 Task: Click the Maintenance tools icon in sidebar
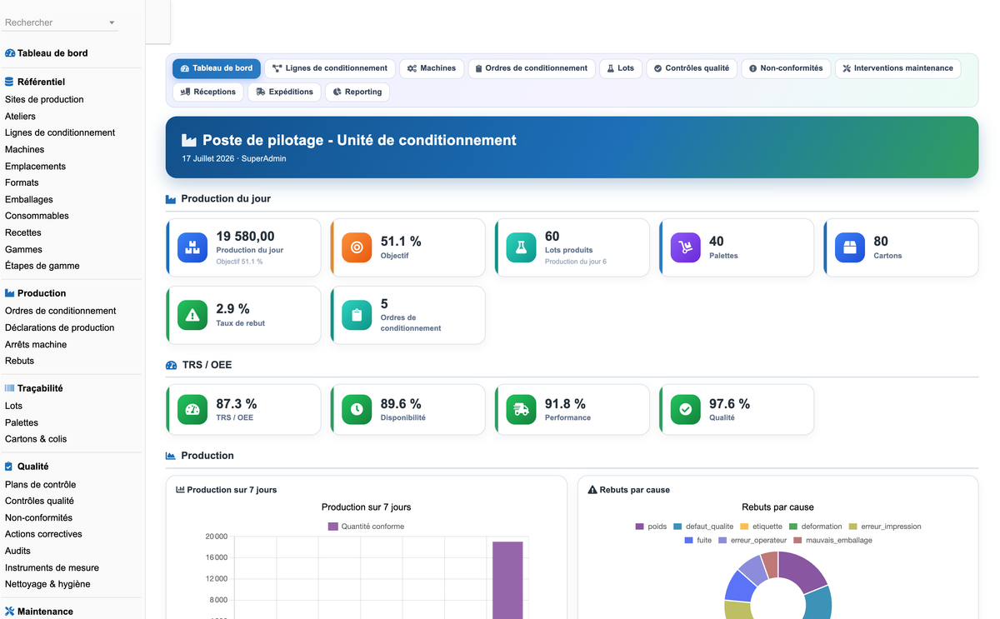point(10,612)
